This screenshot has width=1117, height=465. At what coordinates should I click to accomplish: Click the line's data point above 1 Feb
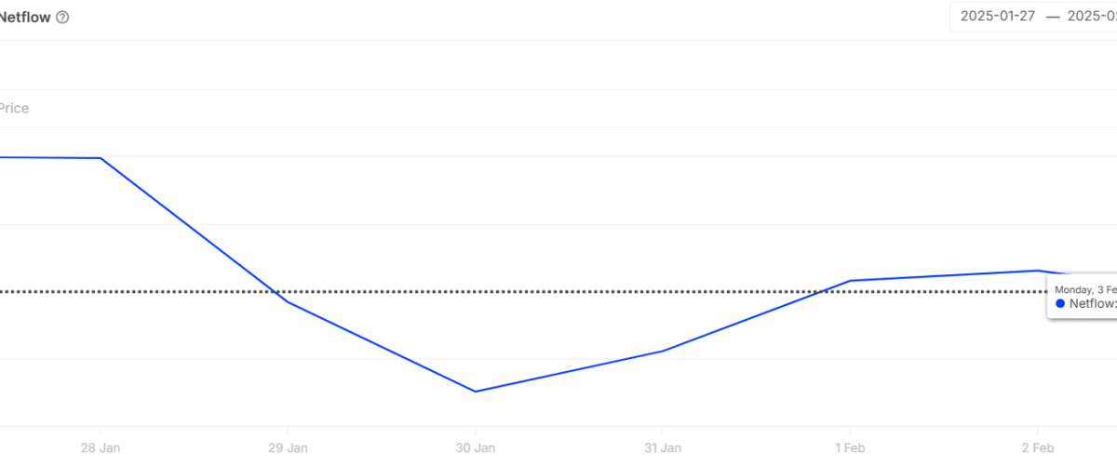[849, 281]
